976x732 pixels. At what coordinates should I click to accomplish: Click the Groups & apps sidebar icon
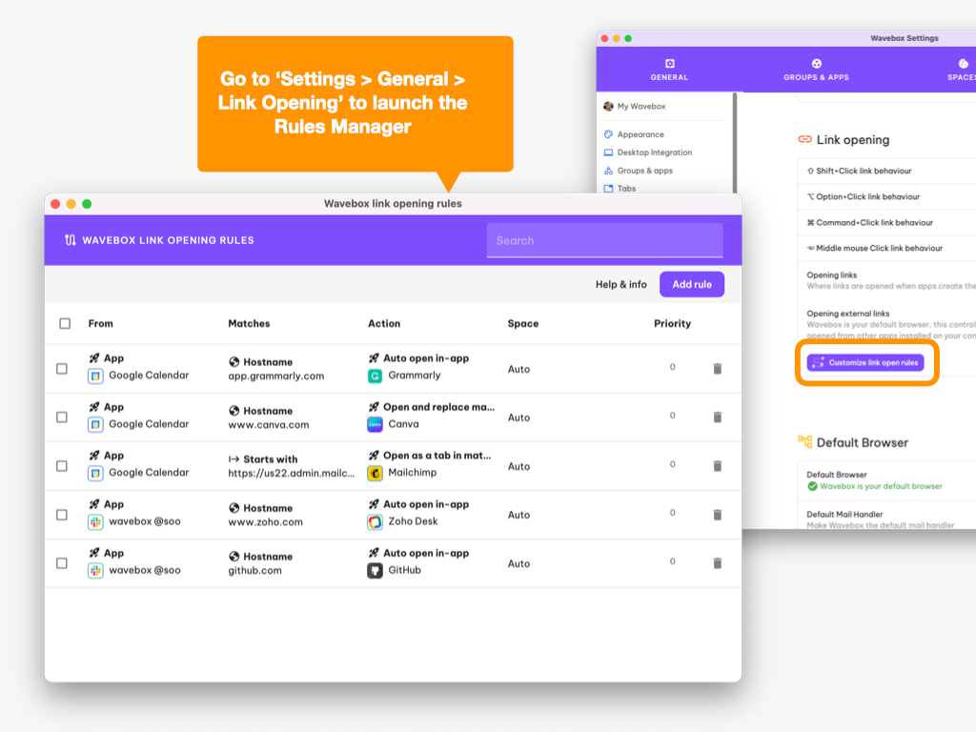[608, 171]
